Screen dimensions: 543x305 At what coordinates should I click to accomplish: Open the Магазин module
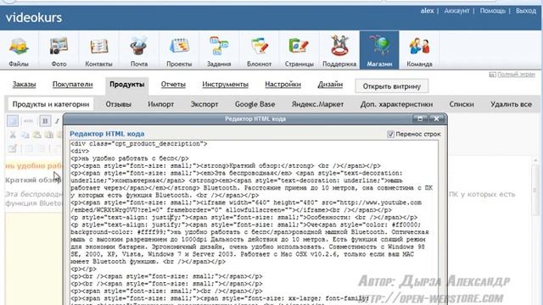[x=379, y=50]
